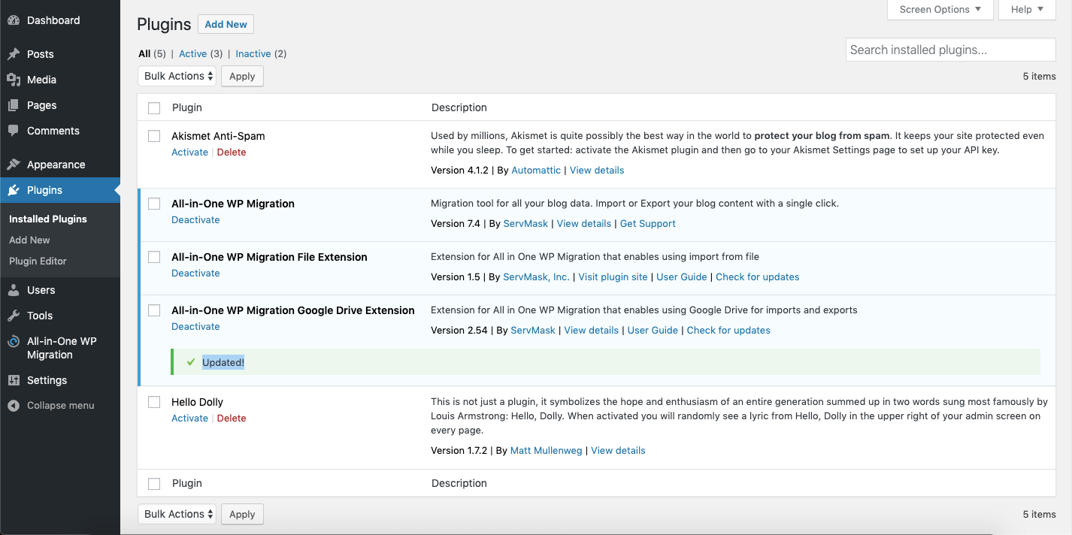This screenshot has width=1072, height=535.
Task: Click the top Apply button
Action: [x=242, y=76]
